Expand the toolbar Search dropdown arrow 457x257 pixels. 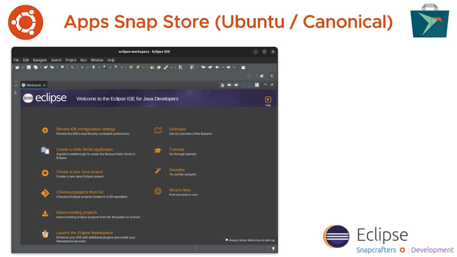pos(171,67)
